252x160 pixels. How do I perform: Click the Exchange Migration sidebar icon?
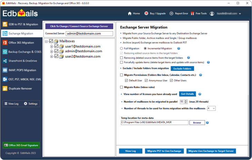tap(5, 33)
